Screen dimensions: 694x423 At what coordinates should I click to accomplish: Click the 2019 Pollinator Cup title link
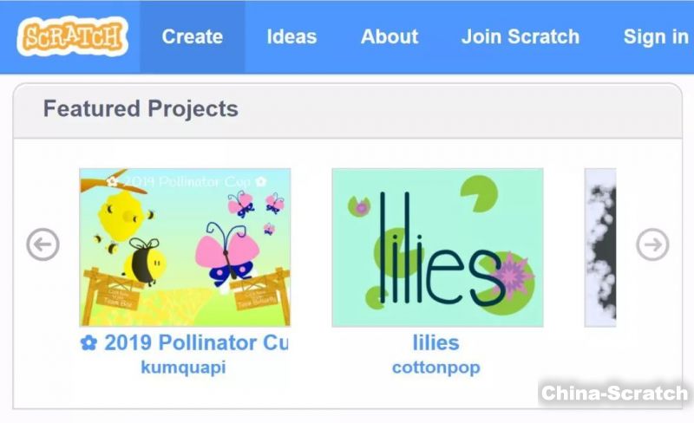tap(195, 343)
